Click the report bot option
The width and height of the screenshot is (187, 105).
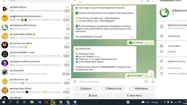[172, 68]
